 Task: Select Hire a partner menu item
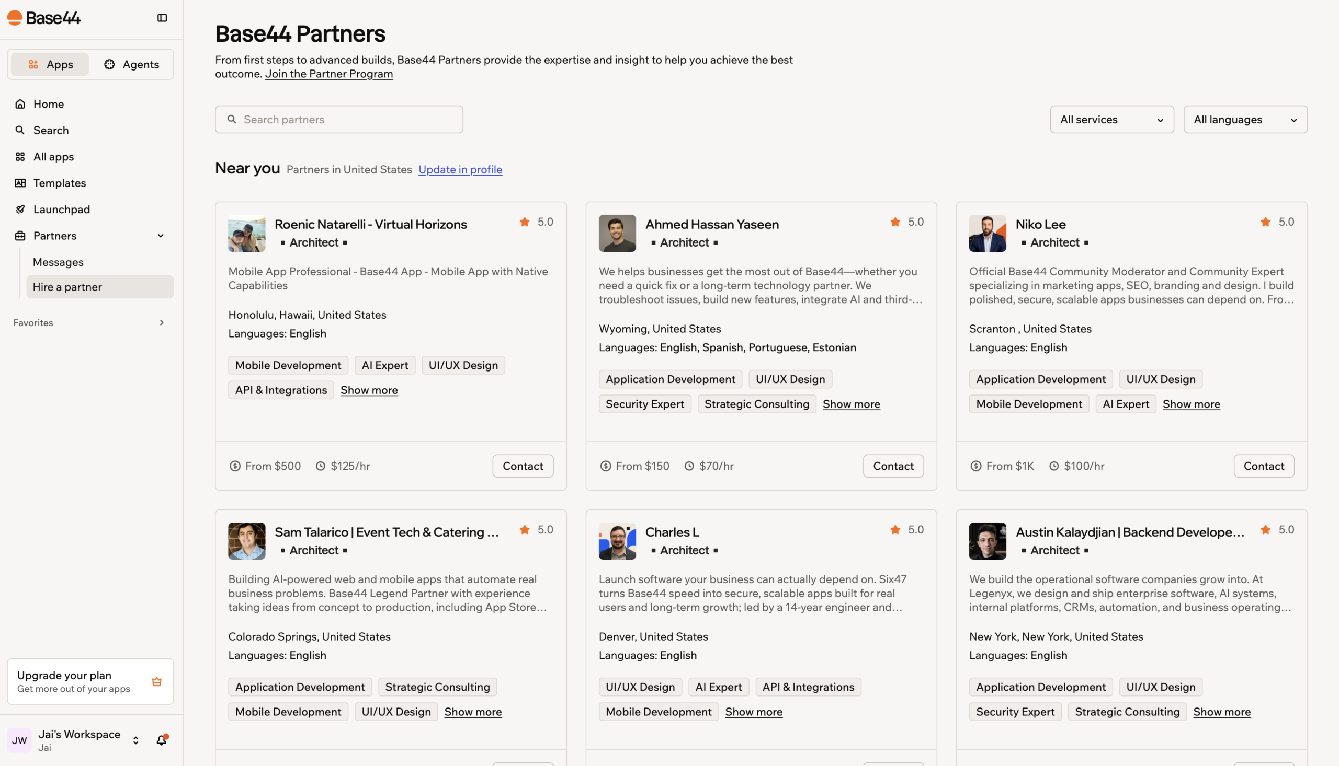click(99, 287)
